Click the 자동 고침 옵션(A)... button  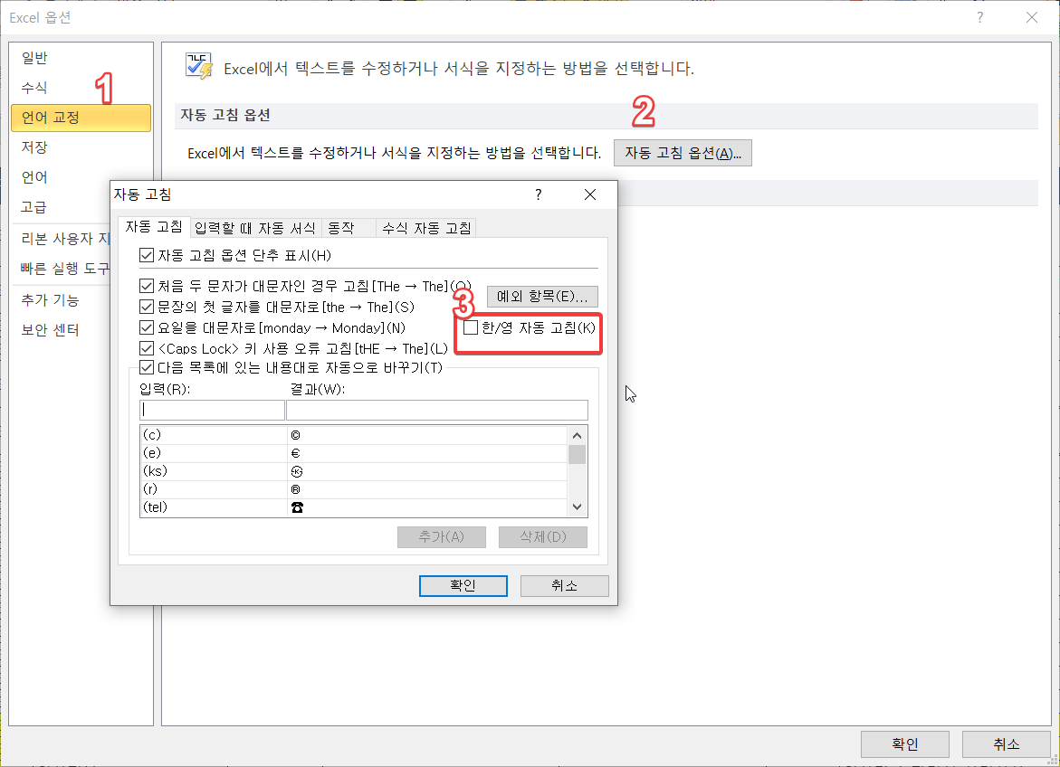pyautogui.click(x=683, y=153)
